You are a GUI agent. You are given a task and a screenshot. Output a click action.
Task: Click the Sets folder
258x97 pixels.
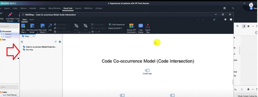[4, 39]
